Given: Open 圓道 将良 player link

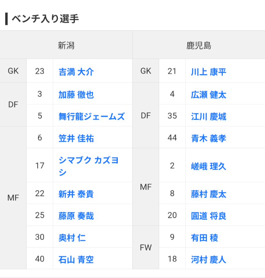Looking at the screenshot, I should click(209, 216).
